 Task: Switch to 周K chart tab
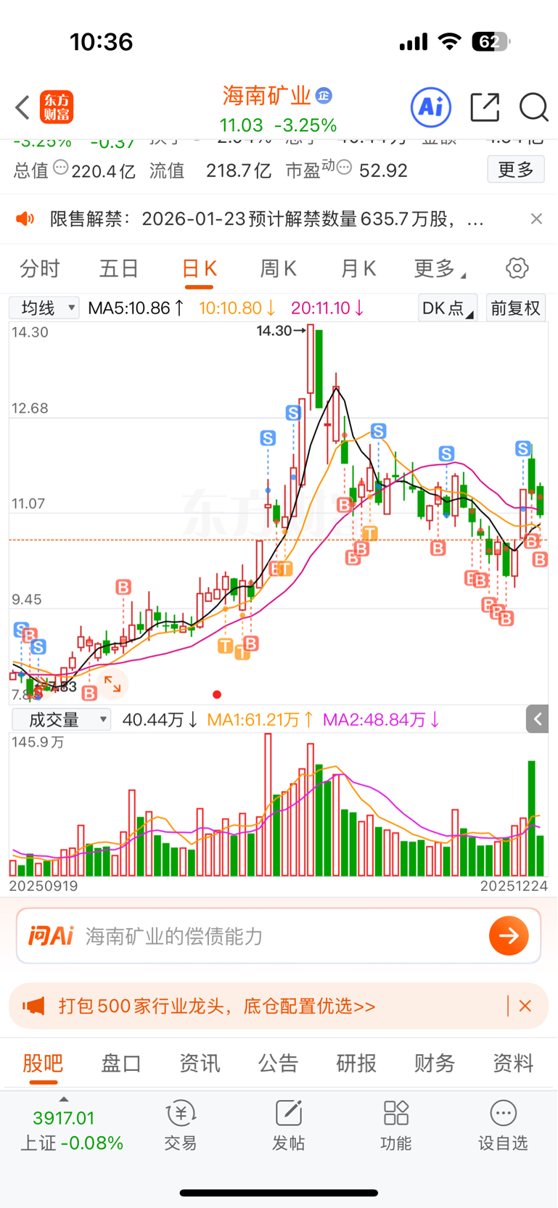pos(278,268)
